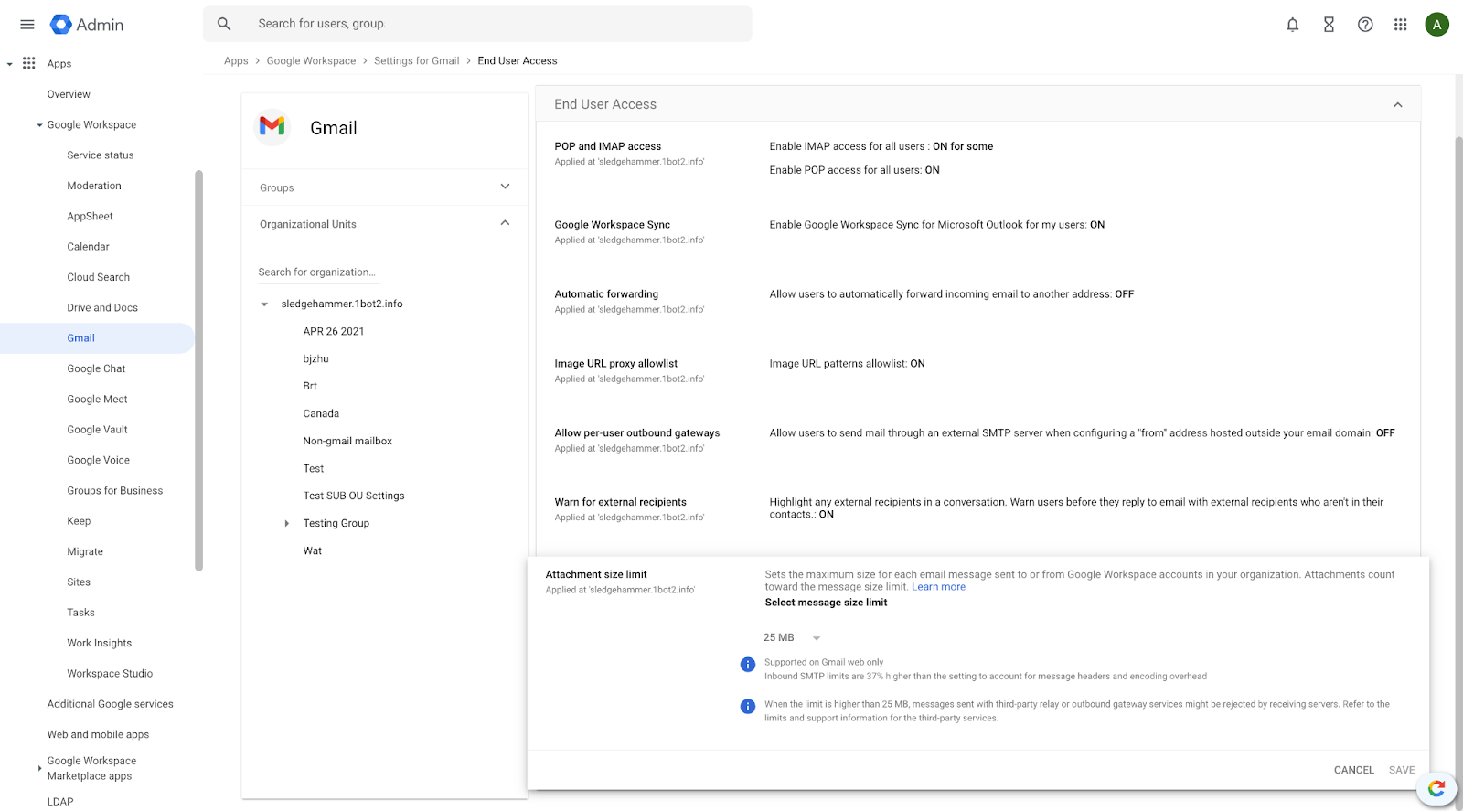This screenshot has width=1463, height=811.
Task: Open the 25 MB size limit dropdown
Action: [x=792, y=637]
